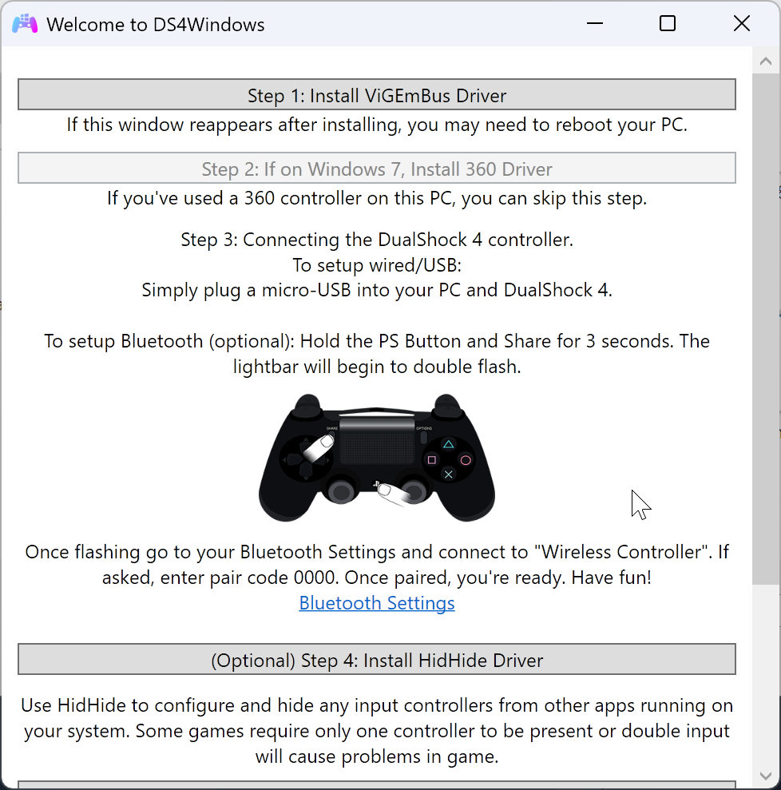This screenshot has height=790, width=781.
Task: Click the scrollbar up arrow
Action: [x=766, y=61]
